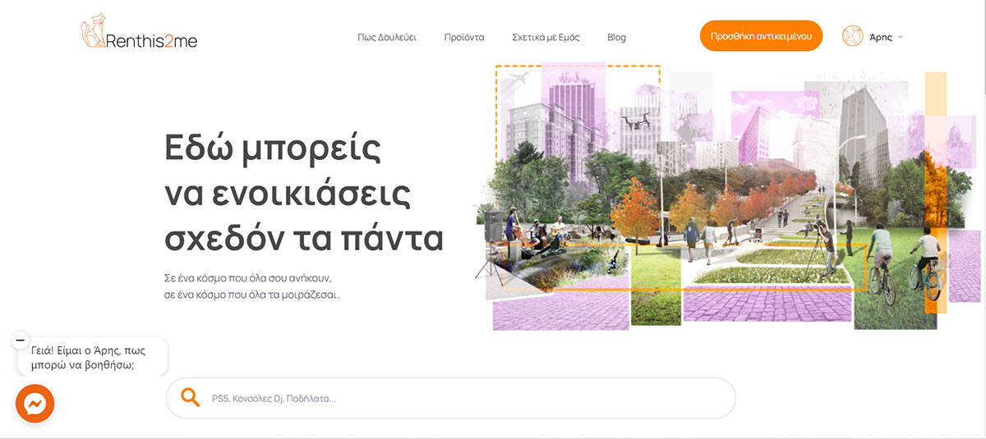This screenshot has height=439, width=986.
Task: Go to the Προϊόντα menu item
Action: tap(464, 37)
